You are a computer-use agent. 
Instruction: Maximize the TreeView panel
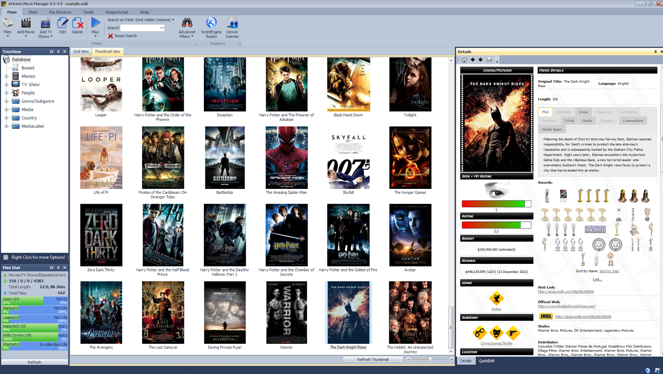[51, 52]
